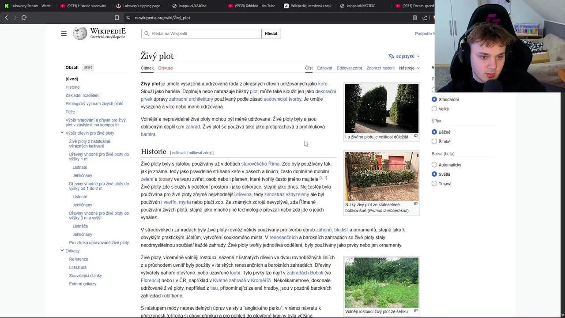565x318 pixels.
Task: Reload the page with refresh icon
Action: click(24, 18)
